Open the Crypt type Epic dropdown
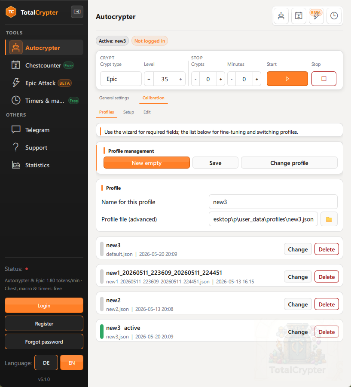The width and height of the screenshot is (351, 387). tap(121, 79)
